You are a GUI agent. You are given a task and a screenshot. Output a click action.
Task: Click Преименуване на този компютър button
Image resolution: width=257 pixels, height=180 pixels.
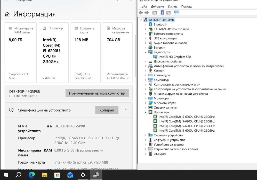pyautogui.click(x=97, y=93)
